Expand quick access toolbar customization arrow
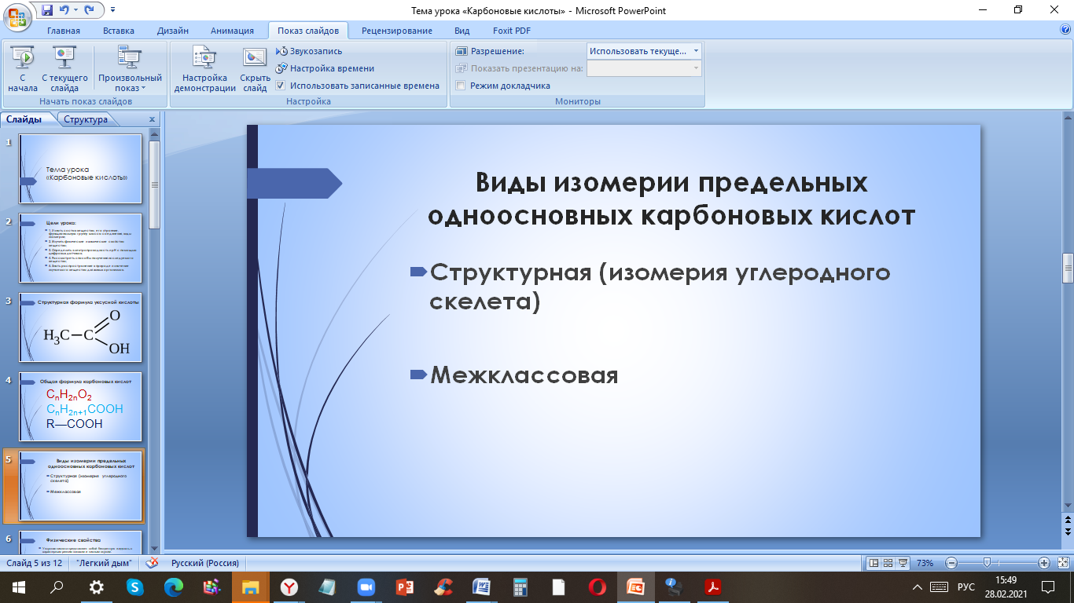Viewport: 1074px width, 603px height. pyautogui.click(x=112, y=10)
